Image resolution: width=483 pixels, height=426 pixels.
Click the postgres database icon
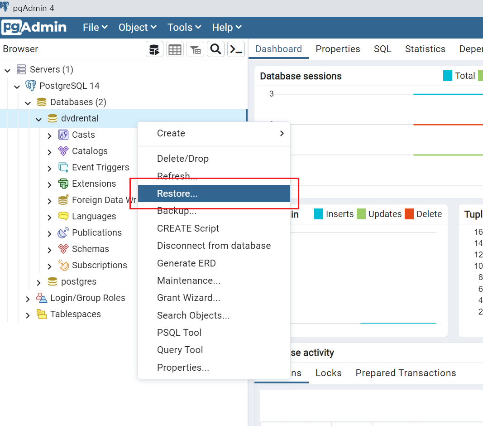click(53, 281)
